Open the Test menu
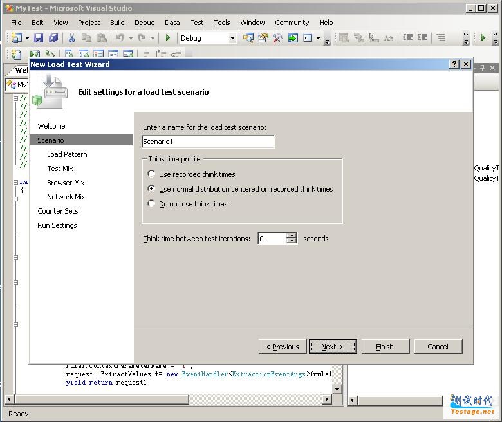Image resolution: width=502 pixels, height=422 pixels. 196,23
